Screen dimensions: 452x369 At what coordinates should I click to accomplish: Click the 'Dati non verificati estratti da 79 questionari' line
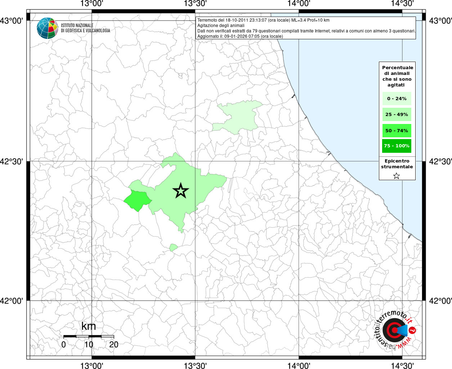click(306, 31)
